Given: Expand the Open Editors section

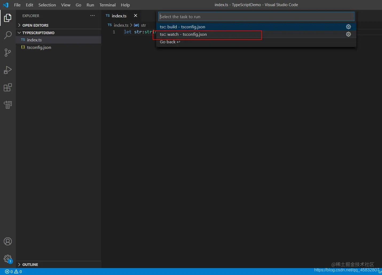Looking at the screenshot, I should pyautogui.click(x=58, y=25).
